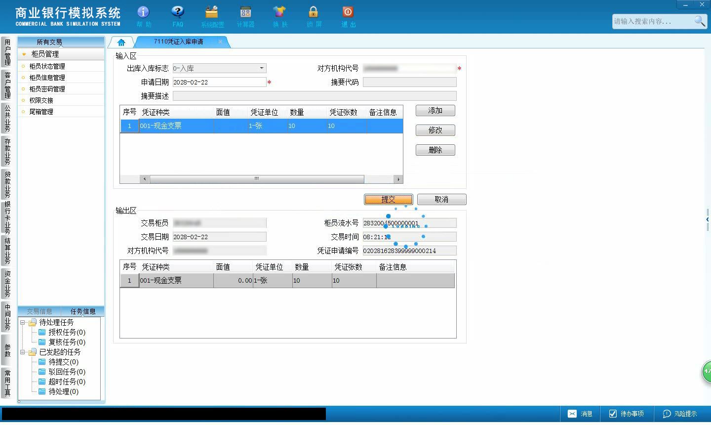
Task: Switch to the 中间业务 side tab
Action: 7,317
